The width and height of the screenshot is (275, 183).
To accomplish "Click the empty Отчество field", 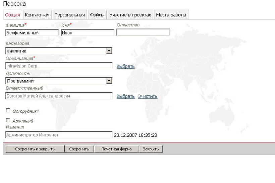I will click(143, 32).
